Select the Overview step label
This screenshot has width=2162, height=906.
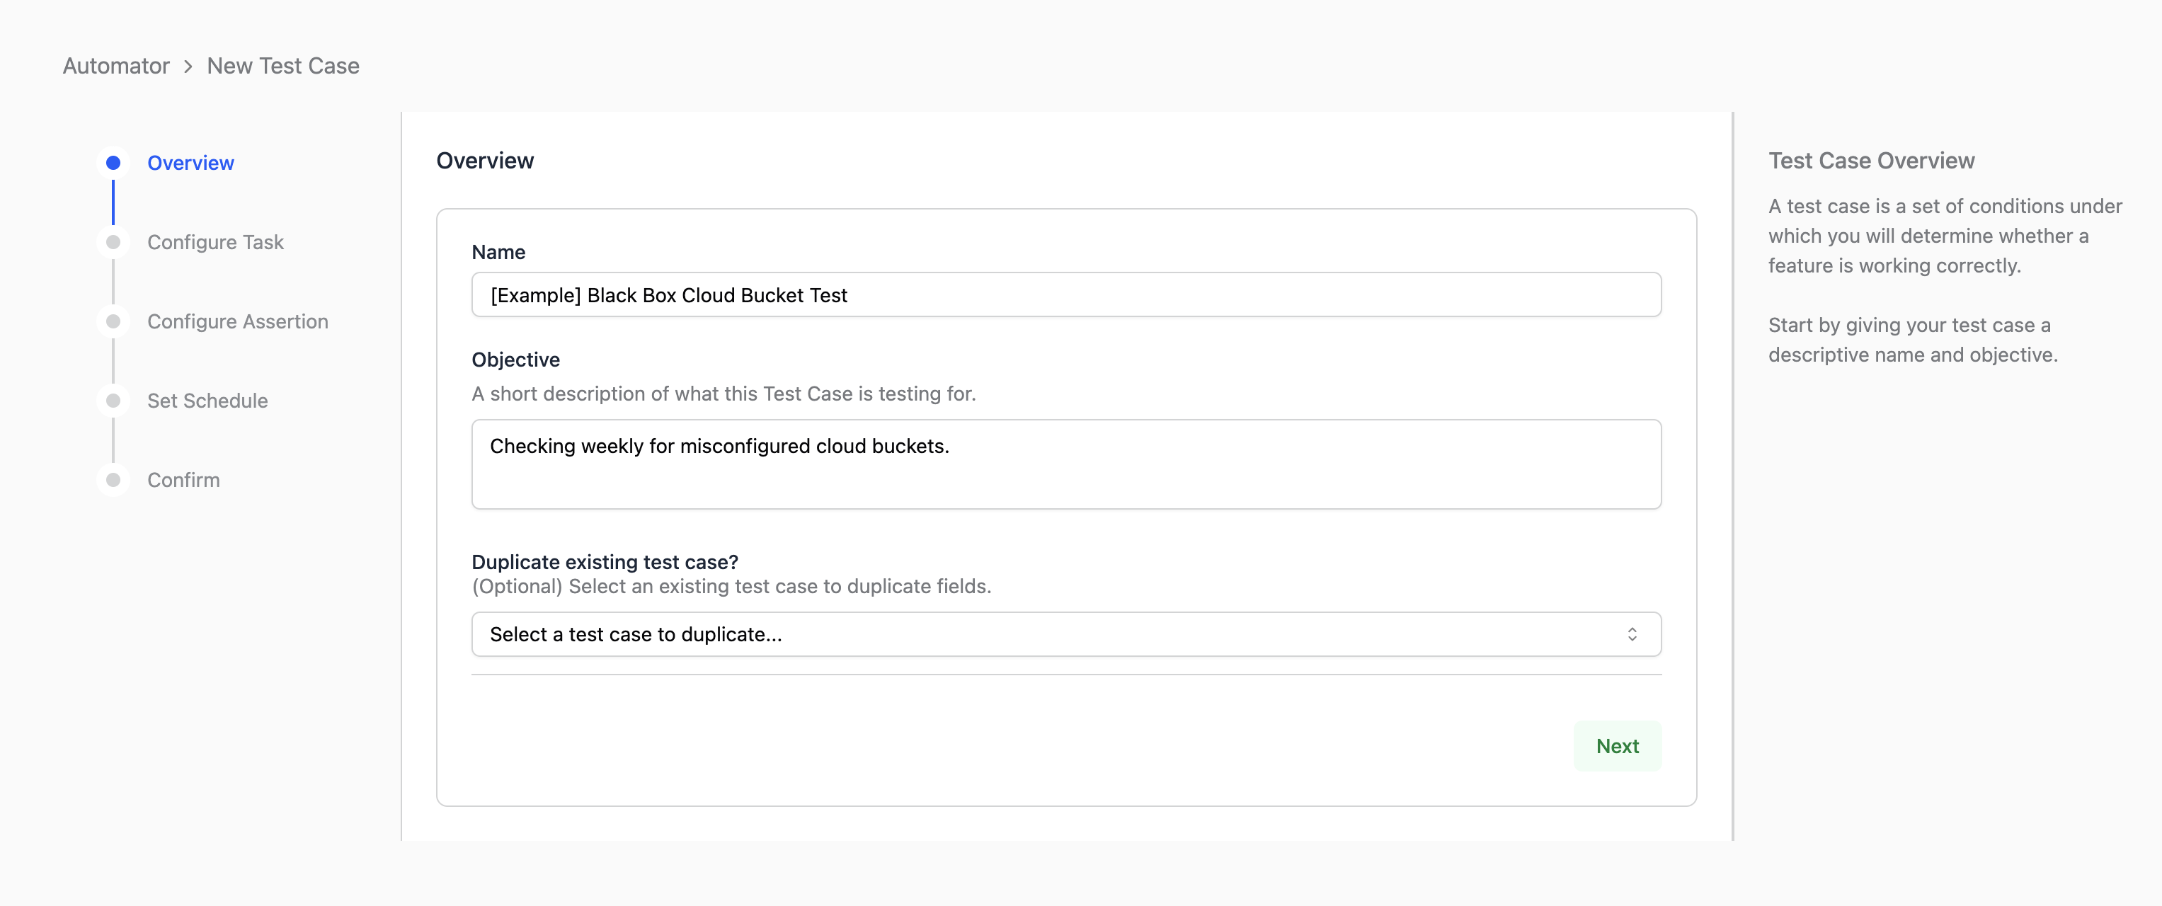click(x=190, y=163)
